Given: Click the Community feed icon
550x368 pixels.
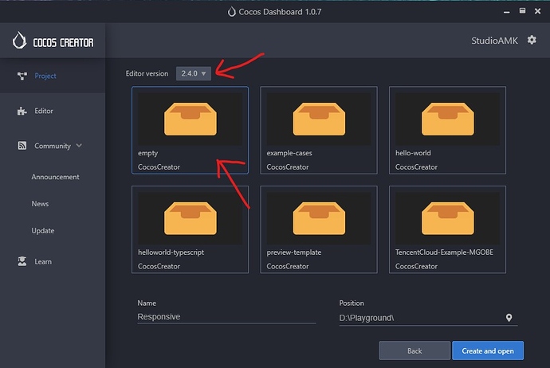Looking at the screenshot, I should coord(21,146).
